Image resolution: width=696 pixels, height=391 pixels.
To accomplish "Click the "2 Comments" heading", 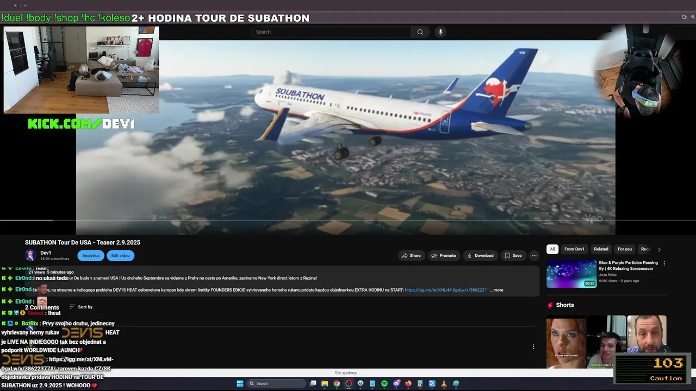I will (42, 307).
